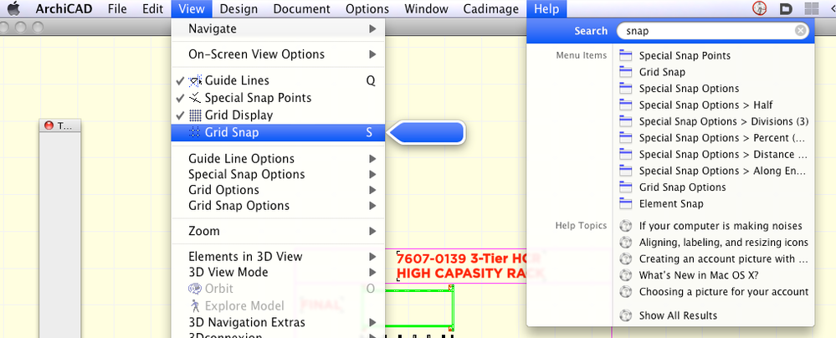Expand Guide Line Options submenu

(x=278, y=159)
